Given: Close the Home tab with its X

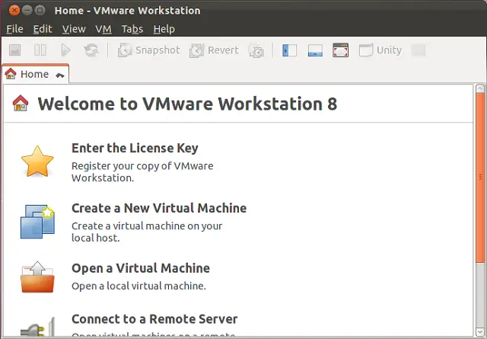Looking at the screenshot, I should click(60, 75).
